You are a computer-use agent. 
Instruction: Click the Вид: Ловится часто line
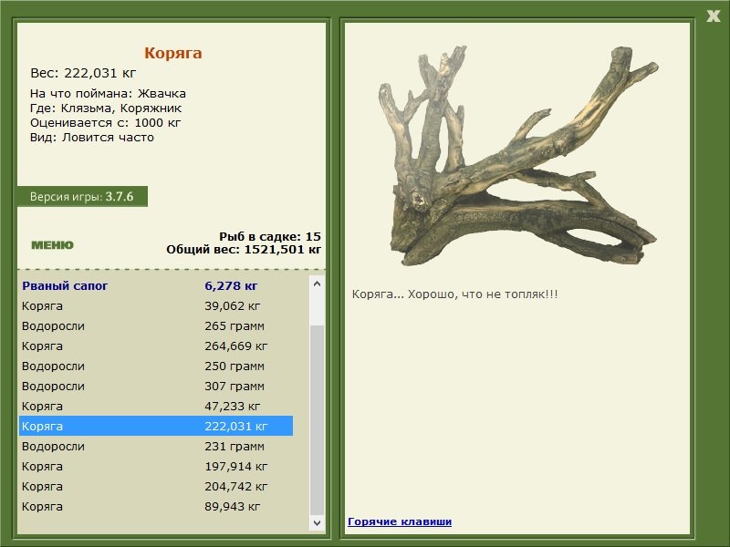92,138
